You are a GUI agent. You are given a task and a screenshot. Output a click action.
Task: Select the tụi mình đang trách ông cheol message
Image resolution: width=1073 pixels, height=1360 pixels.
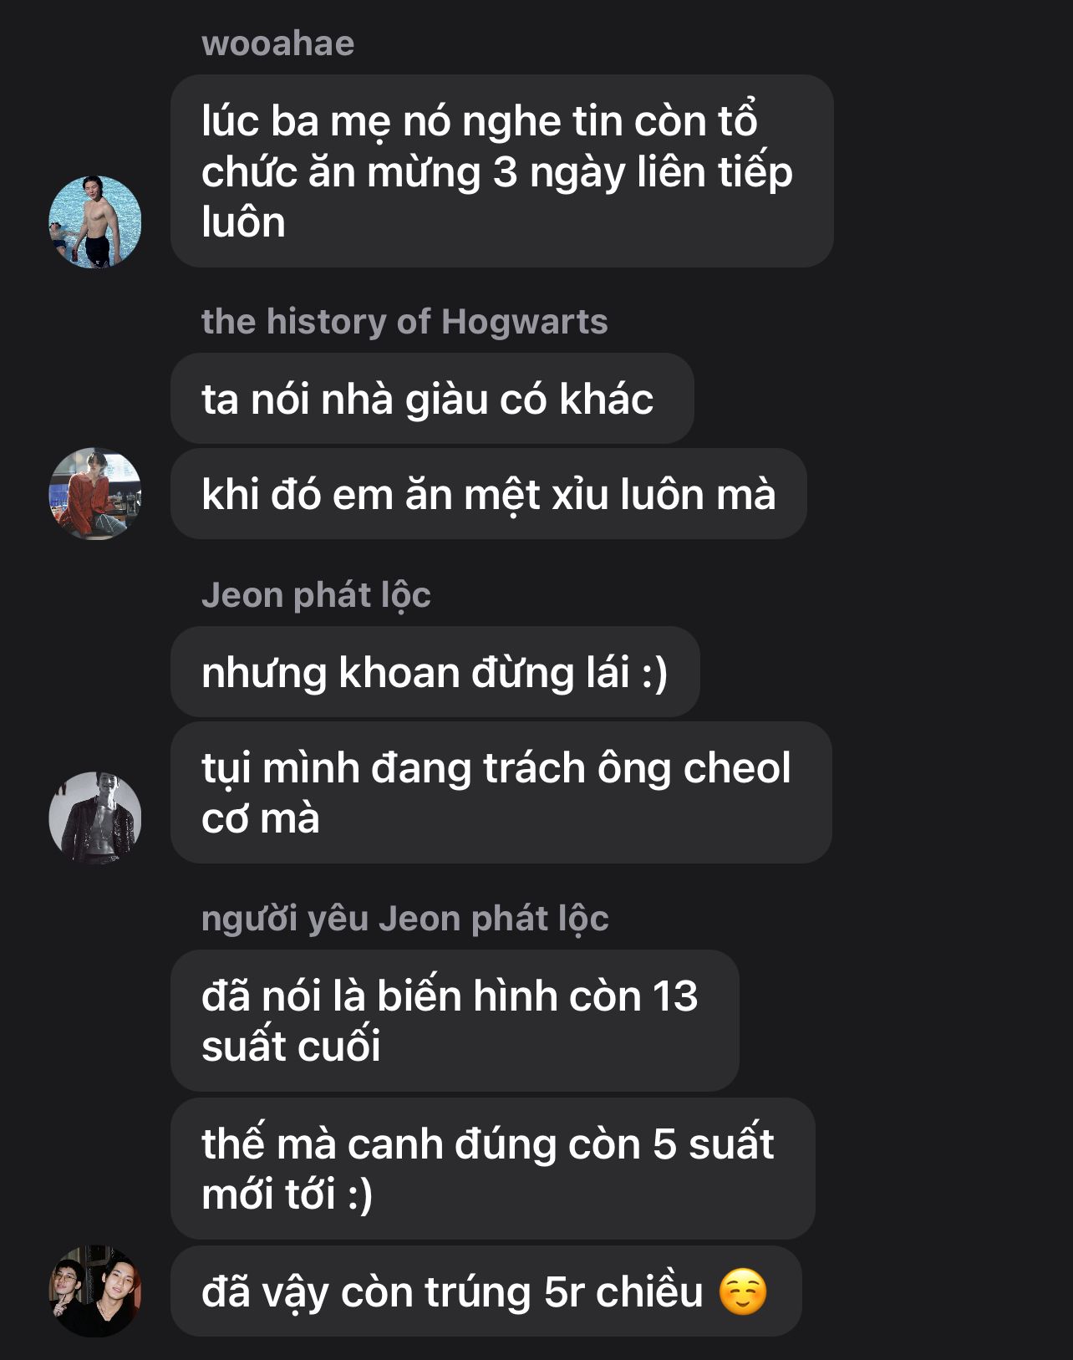pos(501,792)
